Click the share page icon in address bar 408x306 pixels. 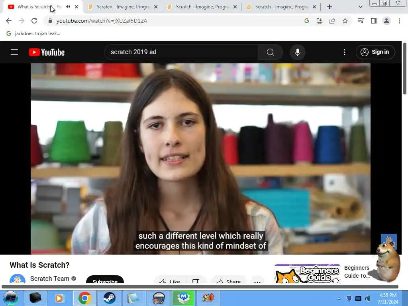pos(332,21)
